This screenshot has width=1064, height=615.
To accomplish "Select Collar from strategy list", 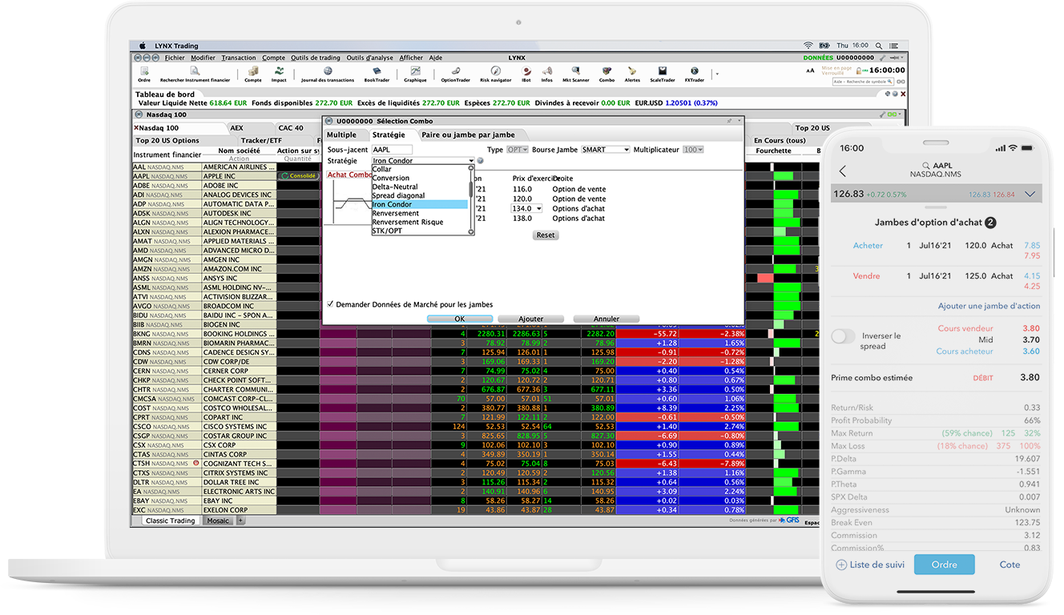I will (419, 169).
